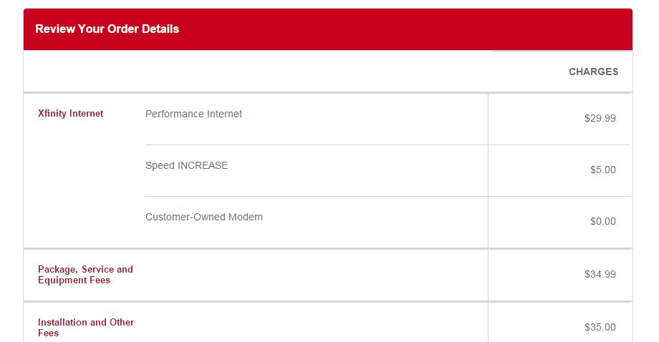Click Package, Service and Equipment Fees label
Image resolution: width=659 pixels, height=342 pixels.
point(85,275)
